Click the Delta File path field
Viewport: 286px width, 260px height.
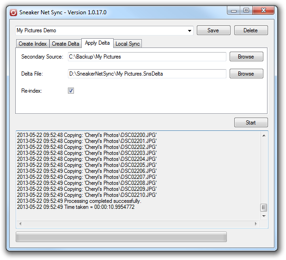click(x=147, y=74)
